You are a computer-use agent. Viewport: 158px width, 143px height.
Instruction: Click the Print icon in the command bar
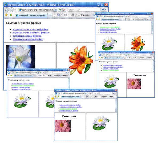coord(73,15)
